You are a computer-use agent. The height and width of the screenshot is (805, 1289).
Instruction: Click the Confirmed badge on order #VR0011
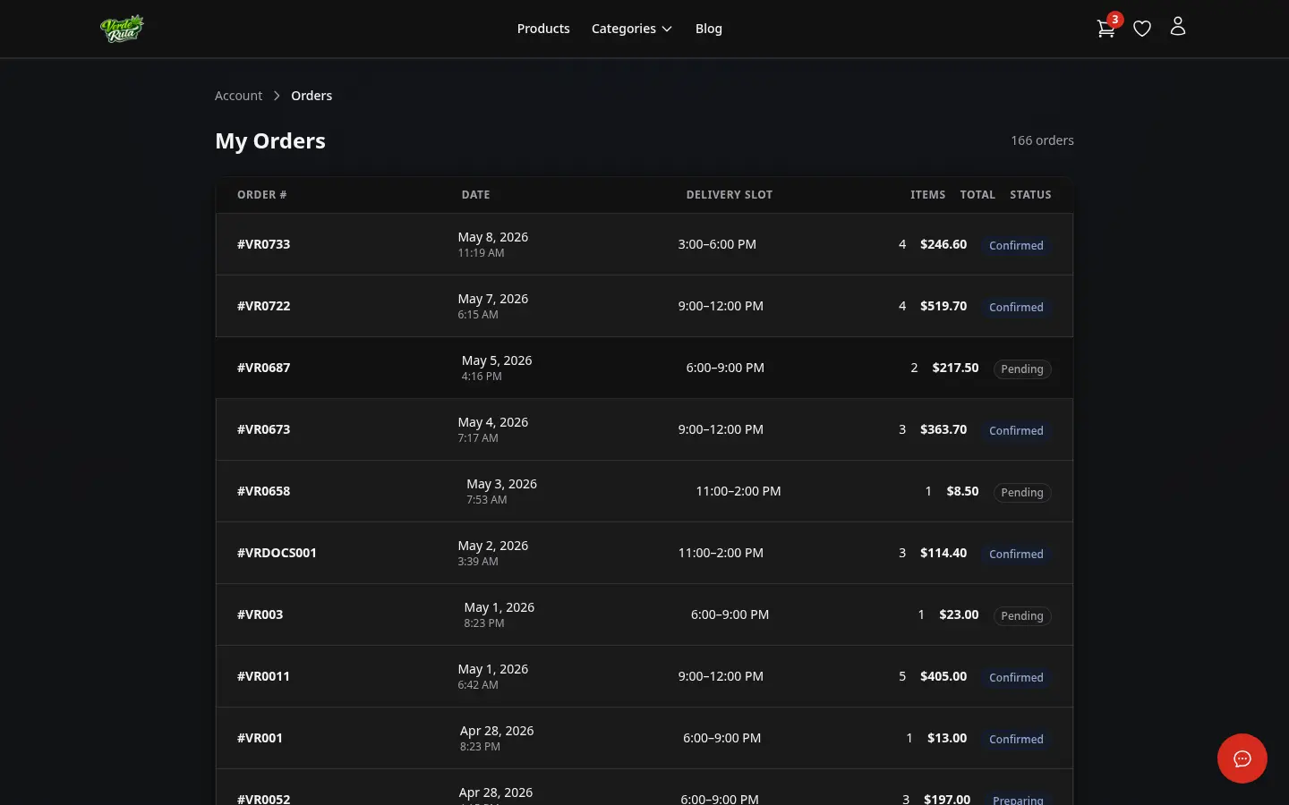point(1016,677)
